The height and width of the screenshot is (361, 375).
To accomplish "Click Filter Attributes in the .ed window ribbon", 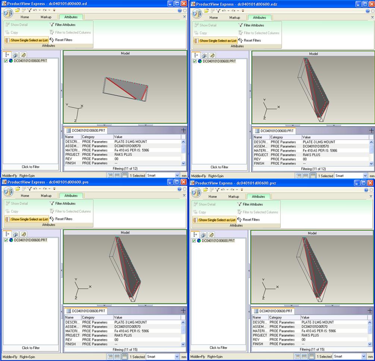I will (x=63, y=25).
